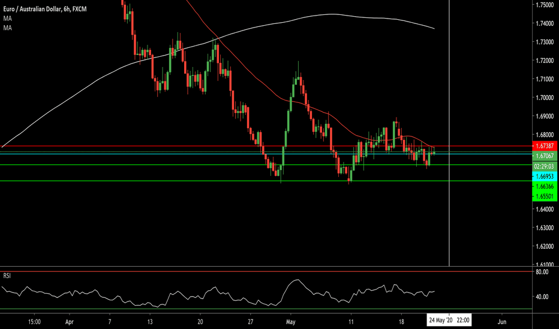This screenshot has height=329, width=559.
Task: Select the second MA legend label above the chart
Action: [x=7, y=28]
